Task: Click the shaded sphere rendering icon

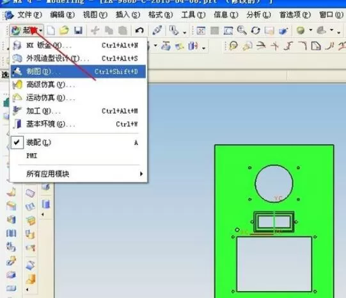Action: [301, 30]
